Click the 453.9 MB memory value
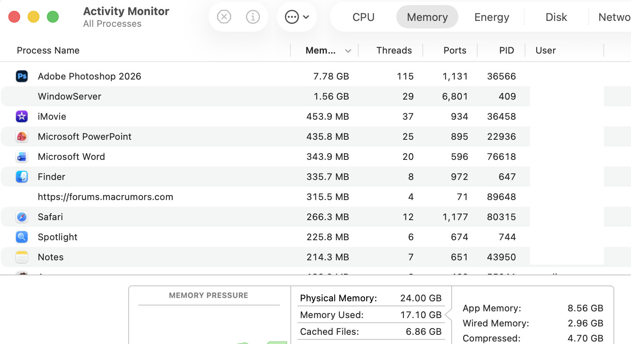The height and width of the screenshot is (344, 631). coord(328,116)
